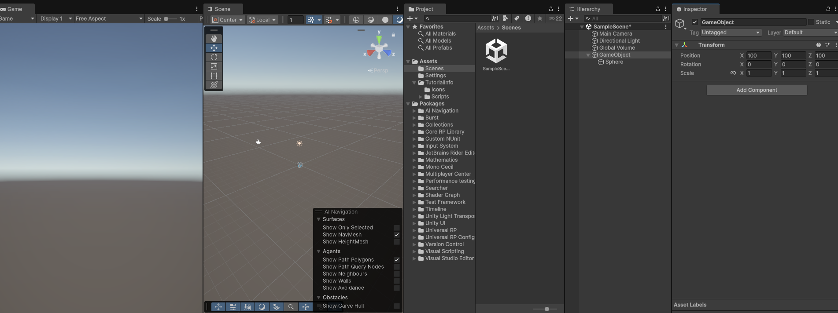838x313 pixels.
Task: Open the Tag dropdown showing Untagged
Action: [731, 33]
